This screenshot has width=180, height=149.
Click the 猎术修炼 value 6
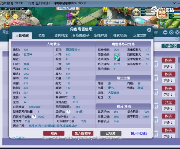click(114, 69)
